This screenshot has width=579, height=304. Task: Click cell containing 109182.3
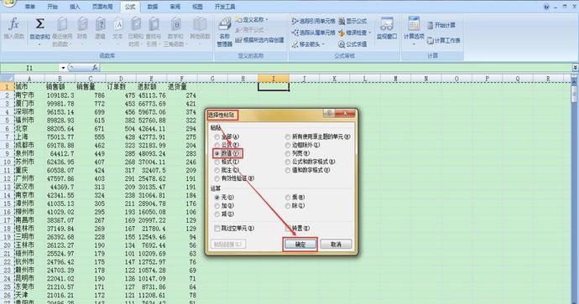(60, 95)
